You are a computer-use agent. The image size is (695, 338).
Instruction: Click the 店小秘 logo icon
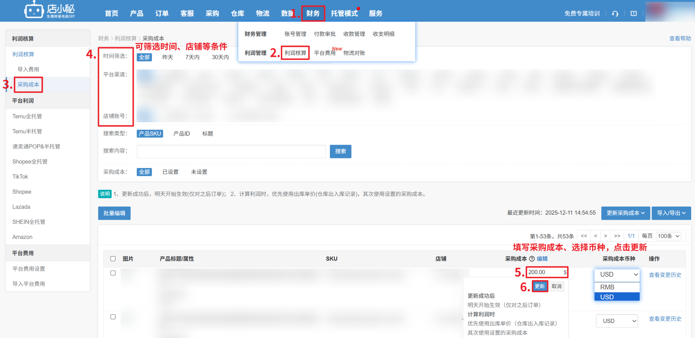point(34,11)
